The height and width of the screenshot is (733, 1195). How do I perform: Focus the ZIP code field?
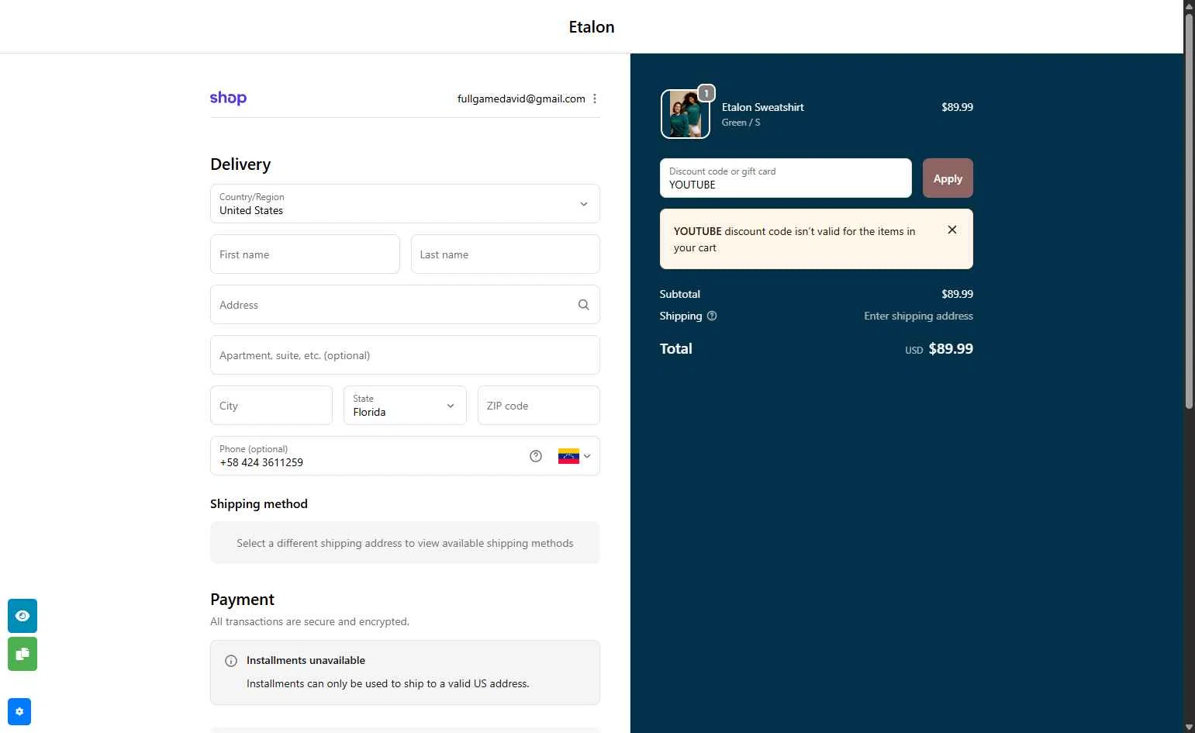[x=539, y=406]
